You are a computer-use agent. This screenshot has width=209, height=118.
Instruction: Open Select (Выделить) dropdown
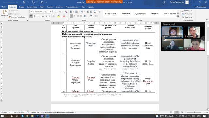point(188,17)
